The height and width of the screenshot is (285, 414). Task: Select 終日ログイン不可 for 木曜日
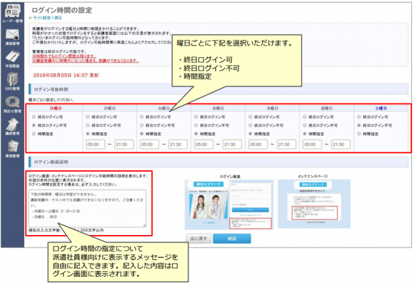point(250,125)
